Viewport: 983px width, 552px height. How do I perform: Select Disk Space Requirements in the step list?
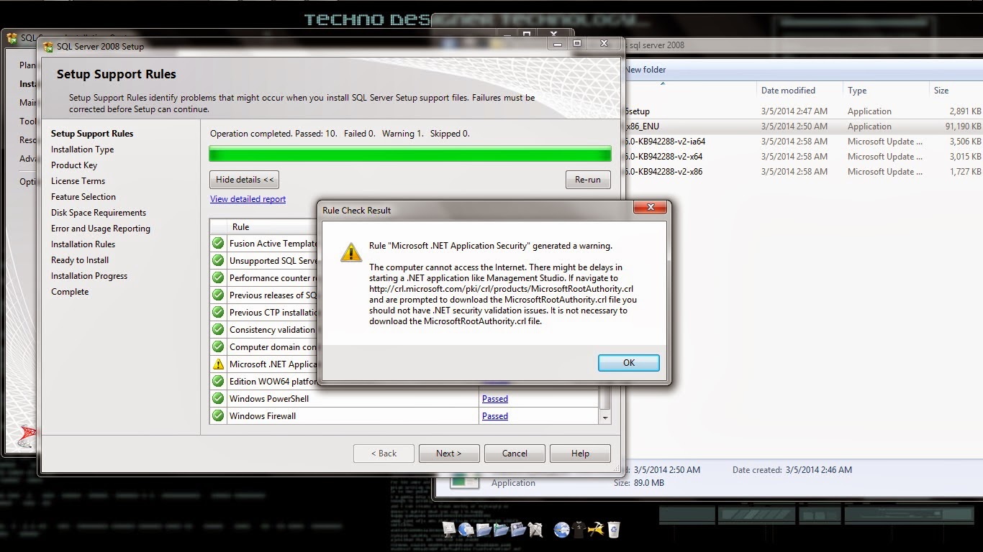click(99, 213)
